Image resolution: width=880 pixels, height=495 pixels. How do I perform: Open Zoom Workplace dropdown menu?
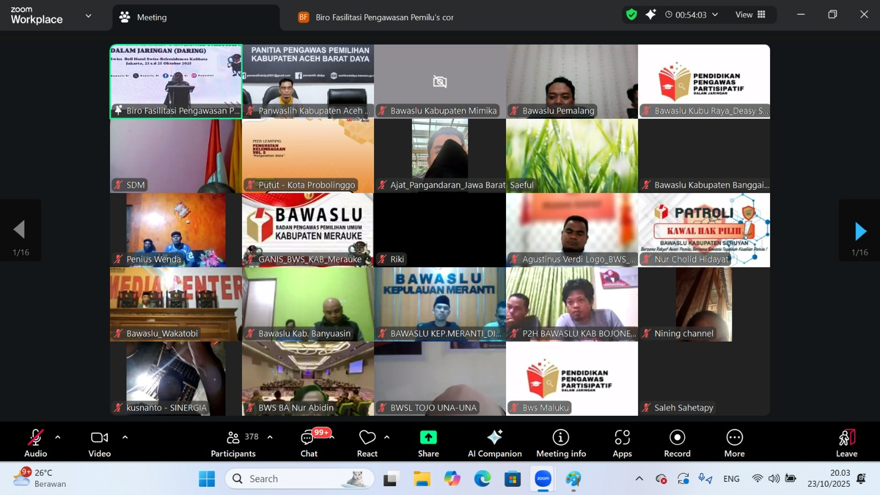point(89,16)
